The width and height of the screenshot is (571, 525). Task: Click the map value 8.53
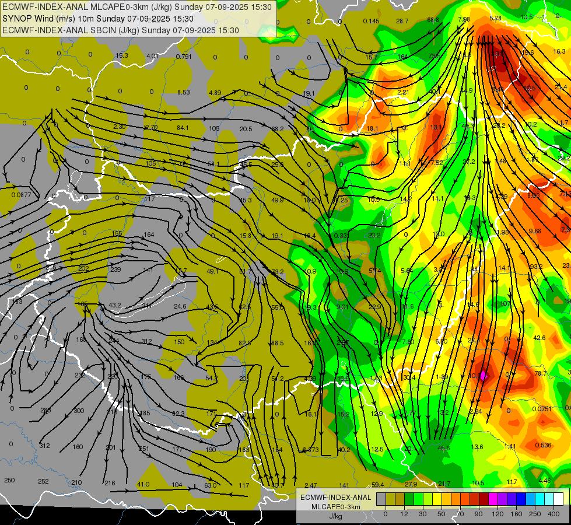[184, 92]
